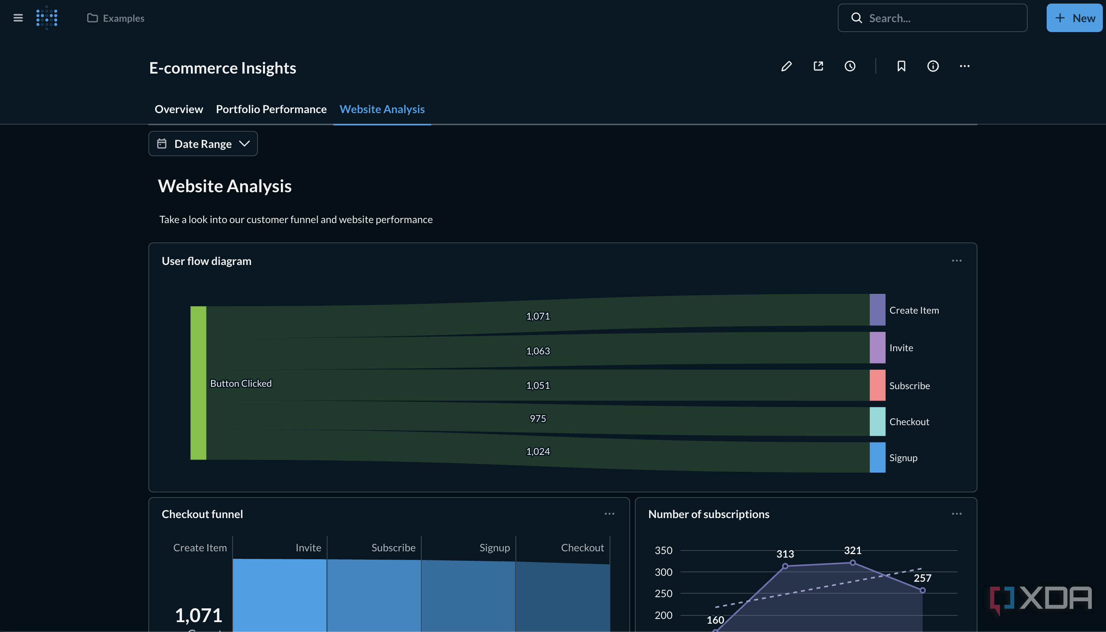The width and height of the screenshot is (1106, 632).
Task: Open Checkout funnel card options menu
Action: pos(610,514)
